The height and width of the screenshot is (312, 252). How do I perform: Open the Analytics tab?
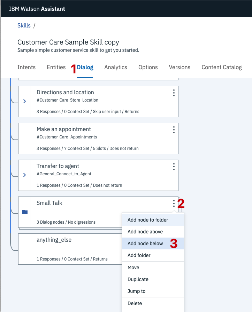click(x=116, y=67)
